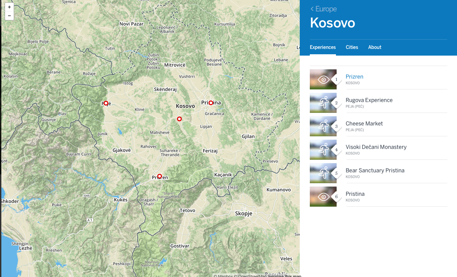The image size is (457, 277).
Task: Open the Cheese Market entry
Action: pos(364,124)
